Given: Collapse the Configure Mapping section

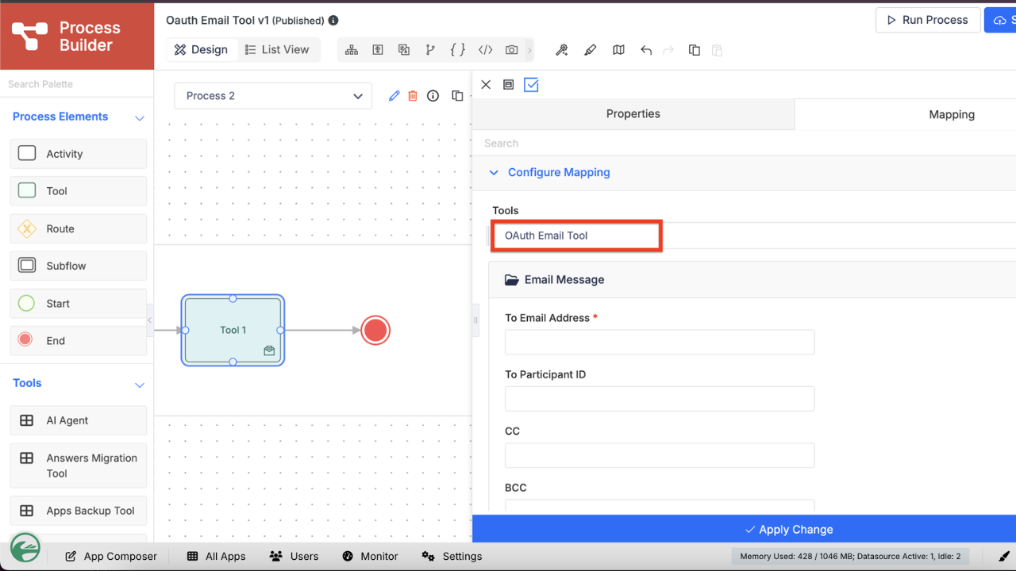Looking at the screenshot, I should point(494,172).
